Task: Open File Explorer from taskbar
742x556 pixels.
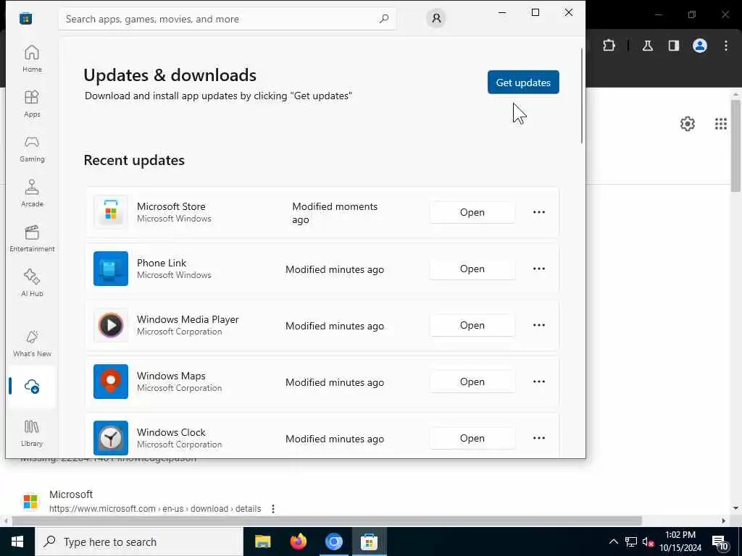Action: (x=262, y=542)
